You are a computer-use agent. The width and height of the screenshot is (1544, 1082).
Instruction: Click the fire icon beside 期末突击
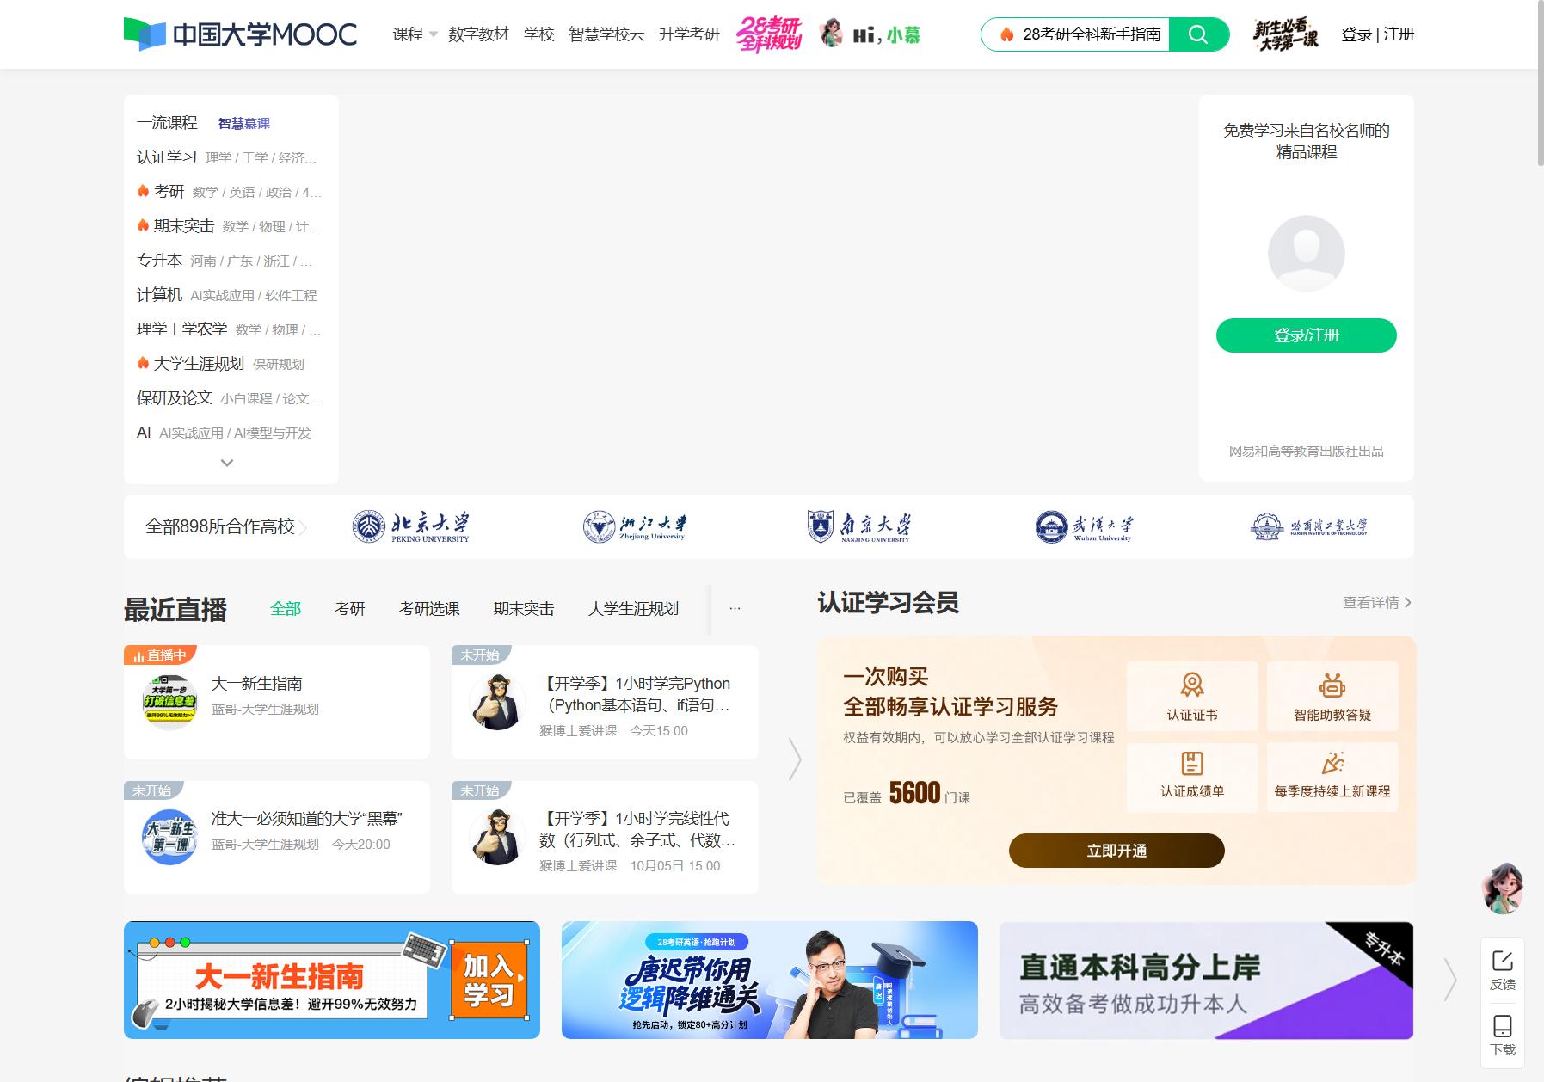coord(143,225)
